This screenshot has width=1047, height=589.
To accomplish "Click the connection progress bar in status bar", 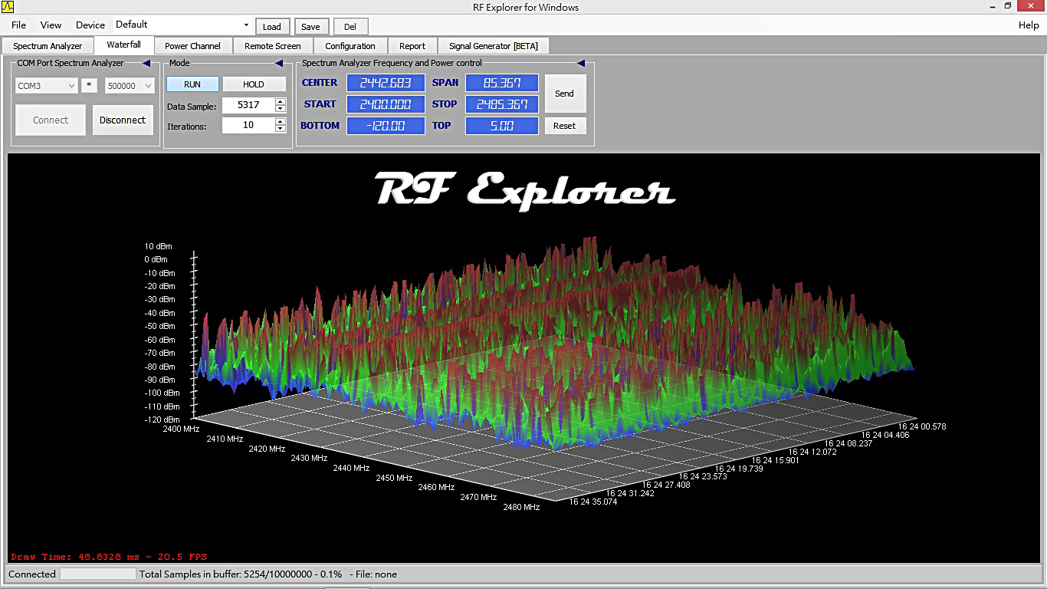I will click(x=98, y=574).
